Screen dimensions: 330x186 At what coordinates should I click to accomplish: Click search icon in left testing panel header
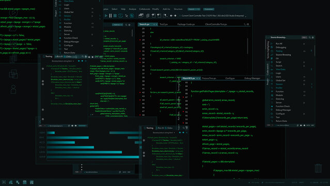(83, 56)
